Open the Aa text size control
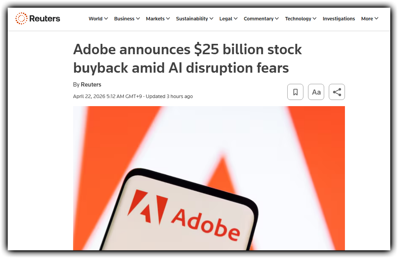The image size is (398, 258). (316, 92)
